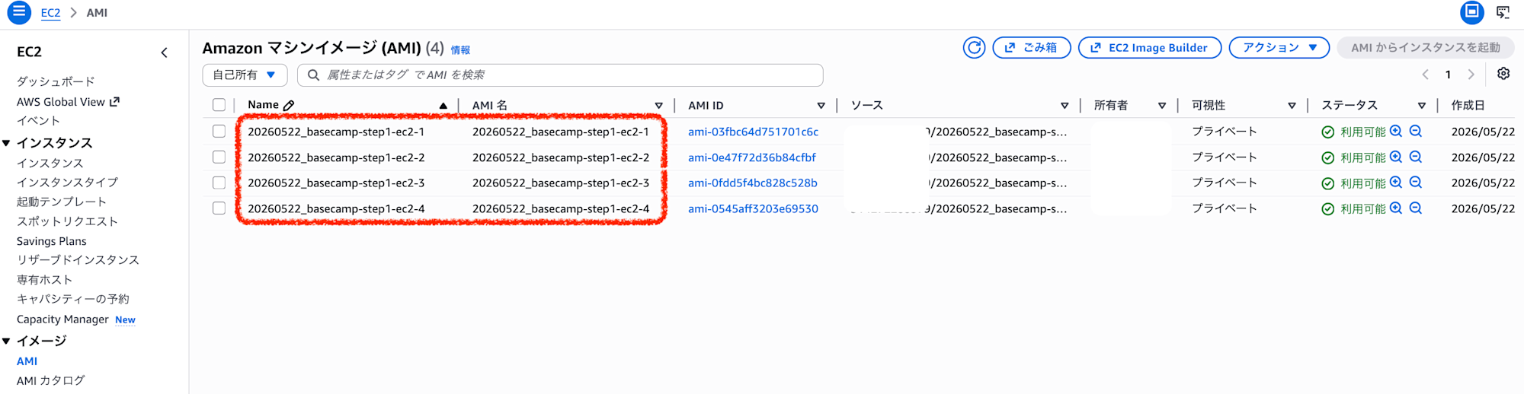1524x394 pixels.
Task: Open the 自己所有 ownership filter dropdown
Action: pos(245,75)
